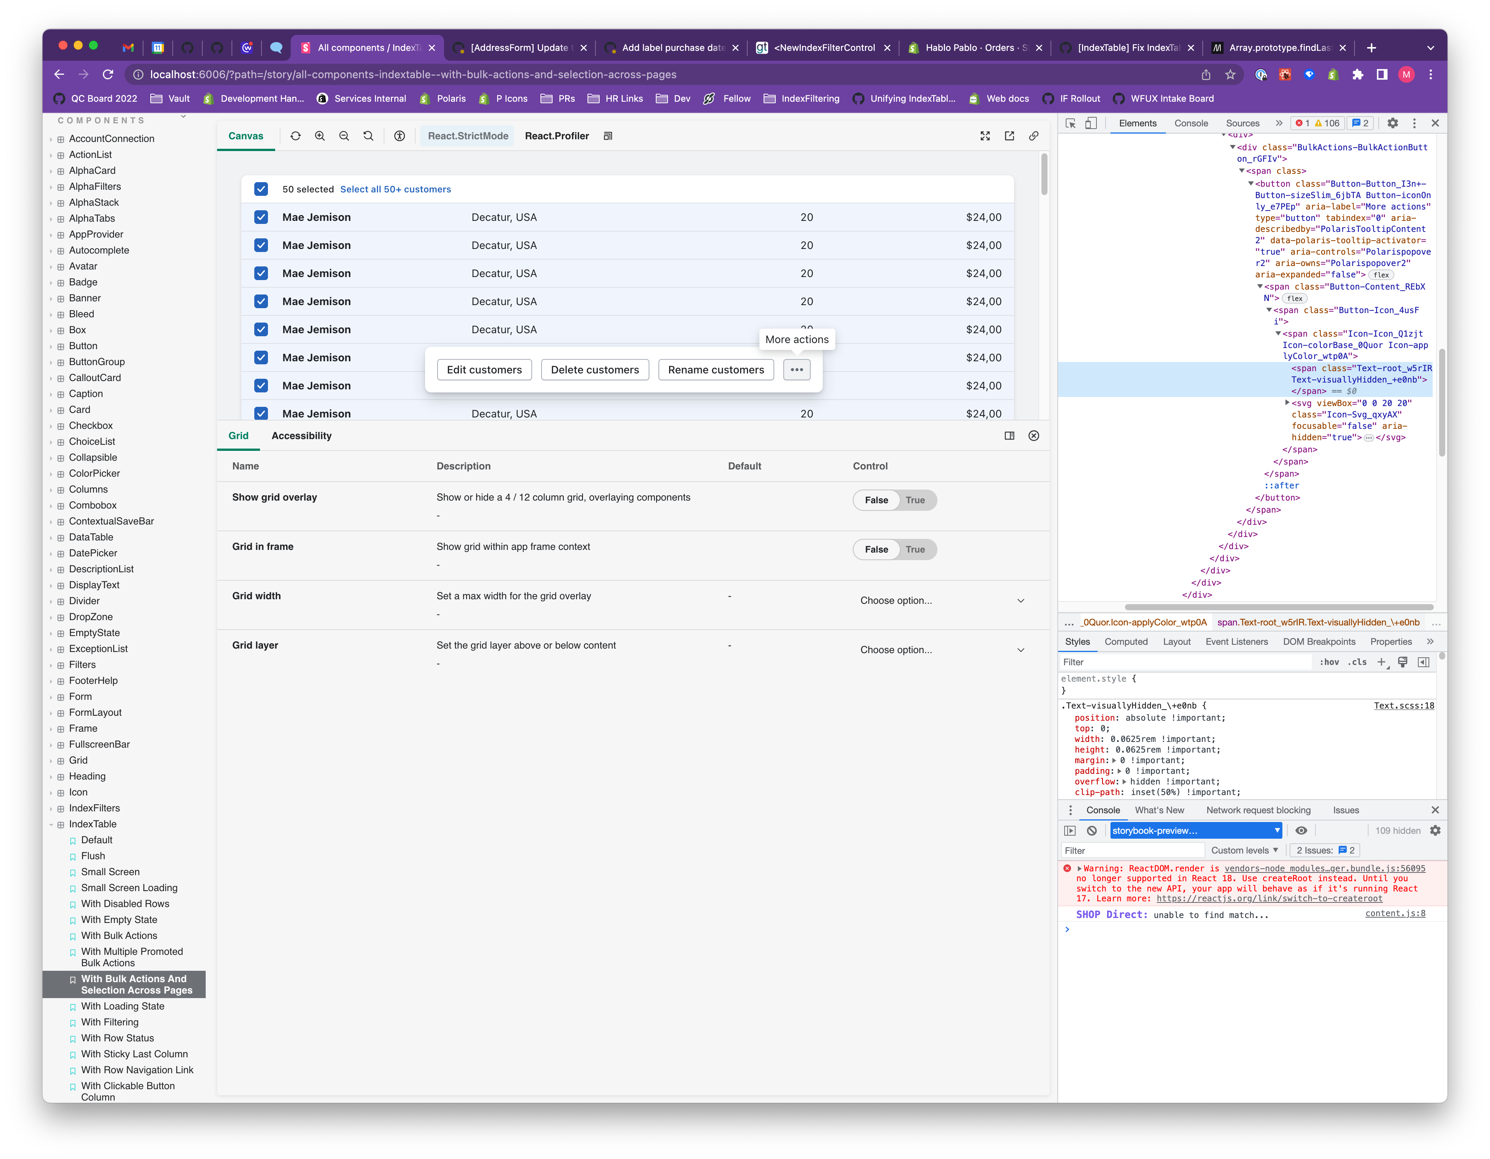Uncheck the select-all header checkbox

point(261,189)
